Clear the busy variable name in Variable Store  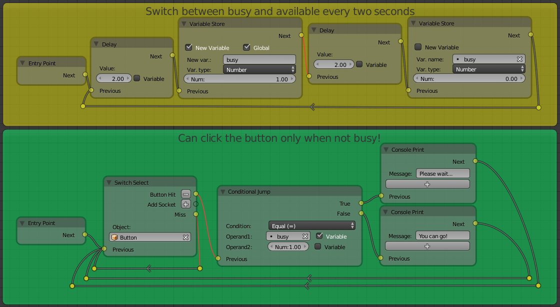click(x=519, y=59)
